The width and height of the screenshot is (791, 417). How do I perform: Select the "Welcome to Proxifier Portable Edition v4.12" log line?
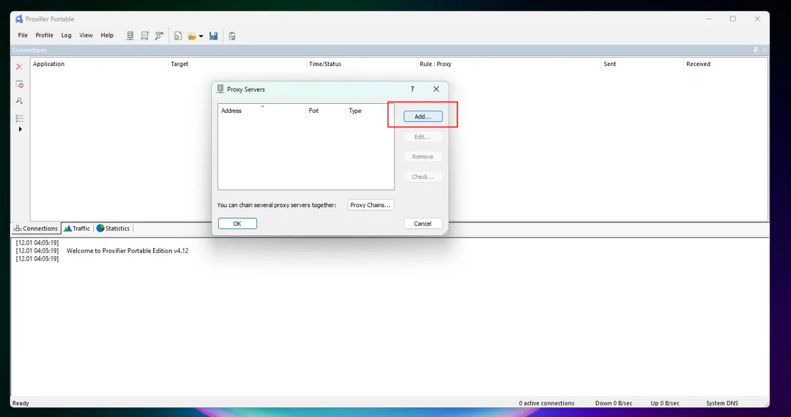point(127,251)
